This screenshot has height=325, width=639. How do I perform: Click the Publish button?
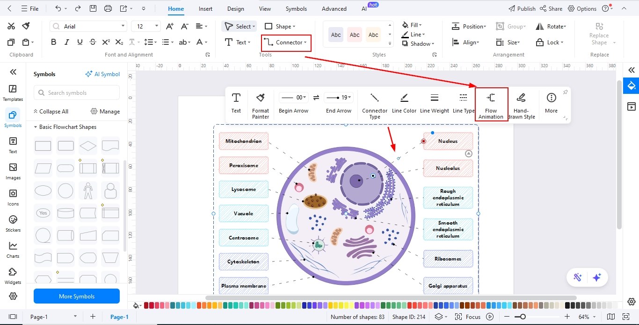click(522, 8)
